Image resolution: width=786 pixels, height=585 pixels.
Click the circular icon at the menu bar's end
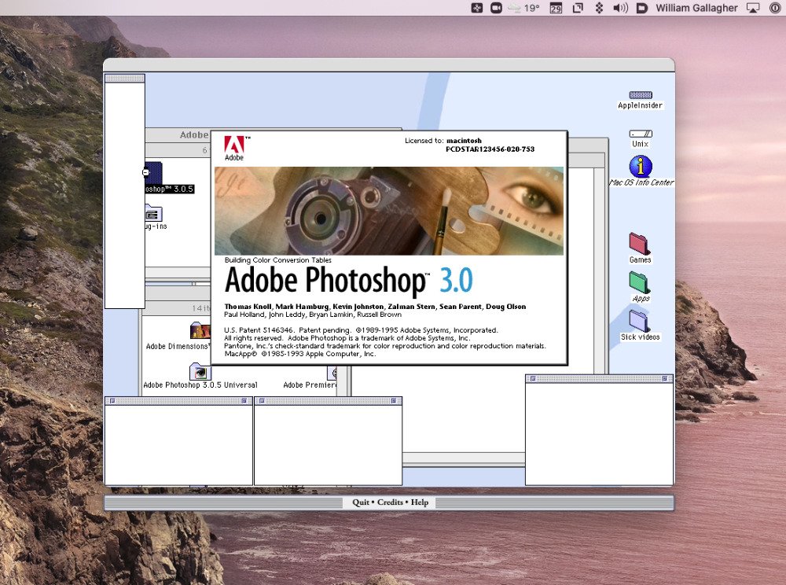(775, 8)
